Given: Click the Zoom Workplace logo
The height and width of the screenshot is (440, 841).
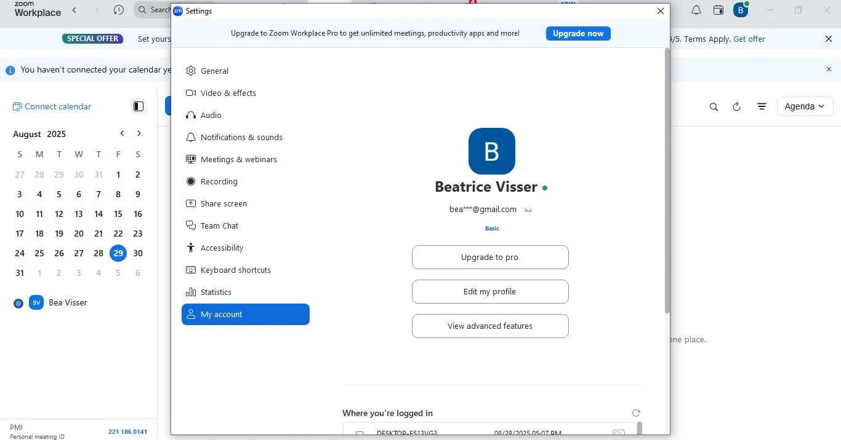Looking at the screenshot, I should pos(38,9).
